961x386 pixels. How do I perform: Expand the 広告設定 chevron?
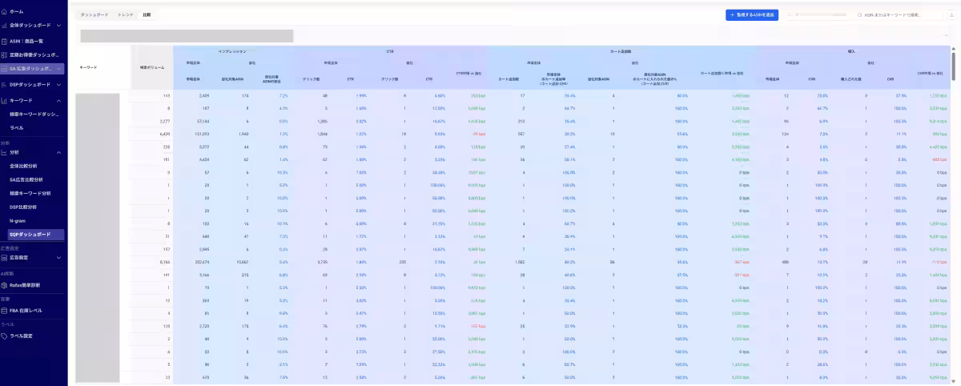point(59,258)
